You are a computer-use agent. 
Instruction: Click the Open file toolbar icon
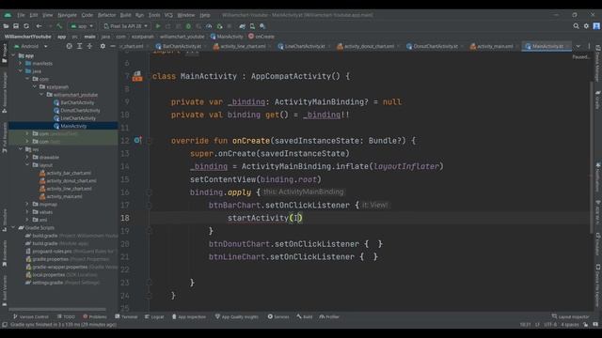click(x=6, y=26)
